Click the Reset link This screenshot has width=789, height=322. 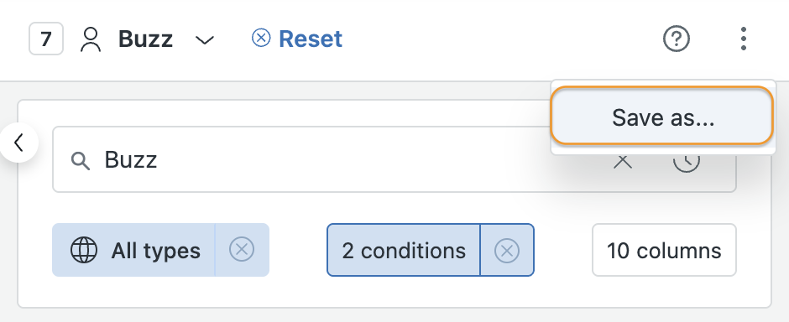point(311,39)
